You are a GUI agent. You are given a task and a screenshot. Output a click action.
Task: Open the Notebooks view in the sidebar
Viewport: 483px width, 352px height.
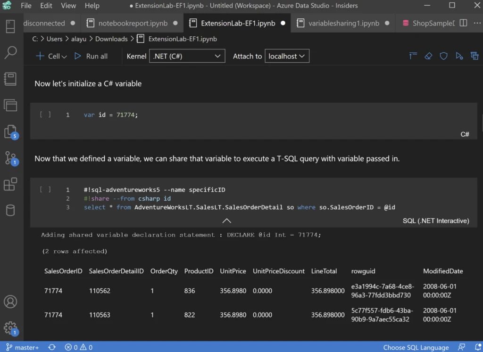[11, 79]
